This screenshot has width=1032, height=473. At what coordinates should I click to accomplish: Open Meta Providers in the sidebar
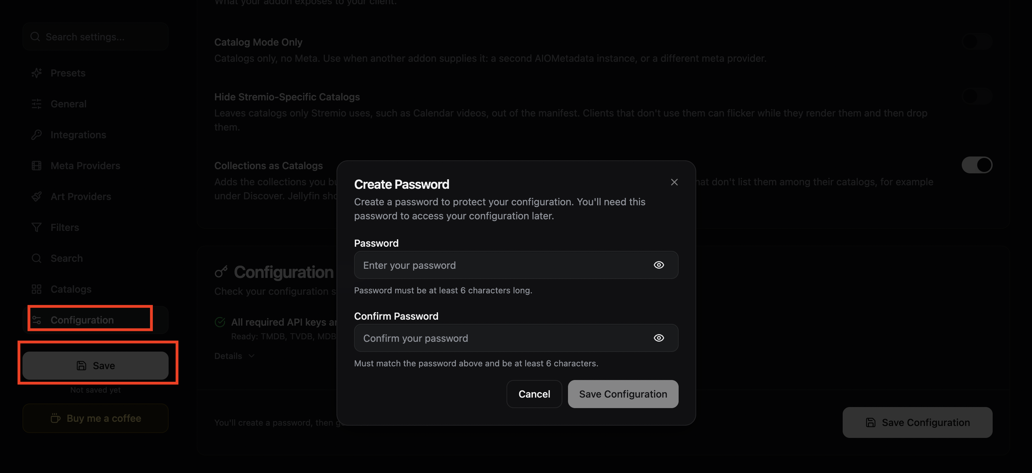(95, 165)
